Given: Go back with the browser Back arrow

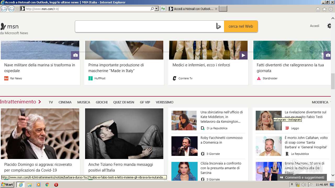Looking at the screenshot, I should click(x=4, y=9).
